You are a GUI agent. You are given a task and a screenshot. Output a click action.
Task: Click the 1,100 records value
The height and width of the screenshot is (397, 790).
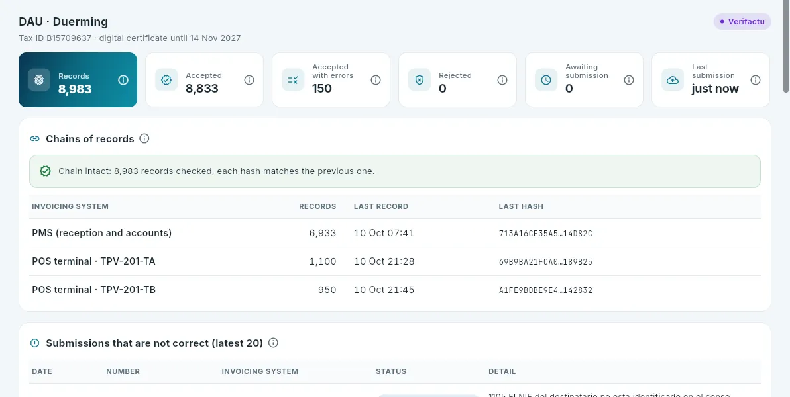click(323, 261)
